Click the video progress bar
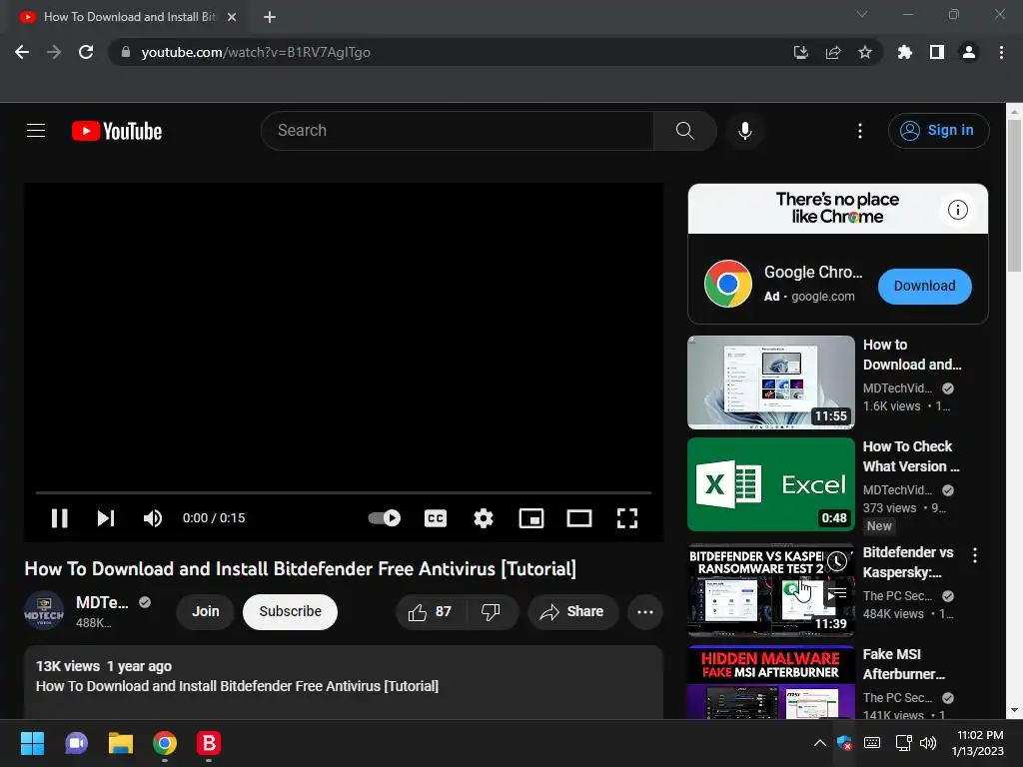The height and width of the screenshot is (767, 1023). click(x=344, y=492)
